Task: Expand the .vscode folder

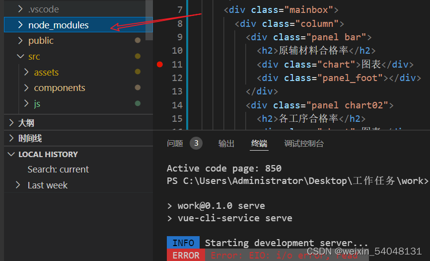Action: 20,9
